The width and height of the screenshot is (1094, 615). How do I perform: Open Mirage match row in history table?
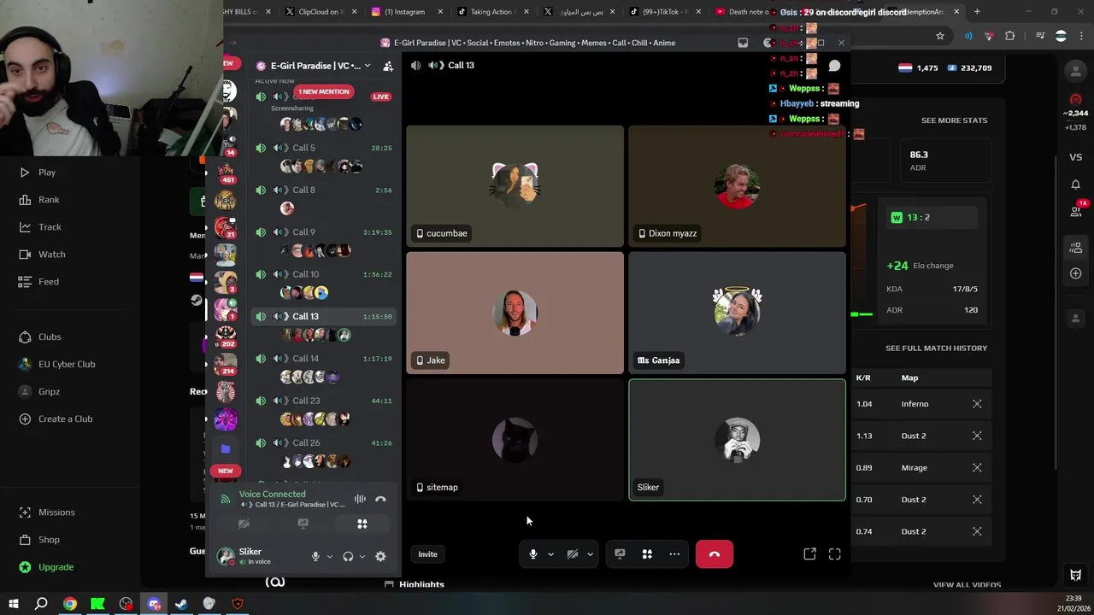[921, 468]
